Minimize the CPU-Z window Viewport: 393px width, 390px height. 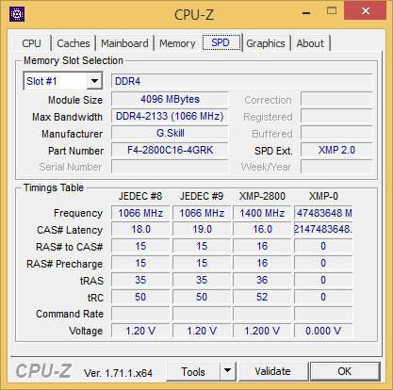(x=306, y=13)
